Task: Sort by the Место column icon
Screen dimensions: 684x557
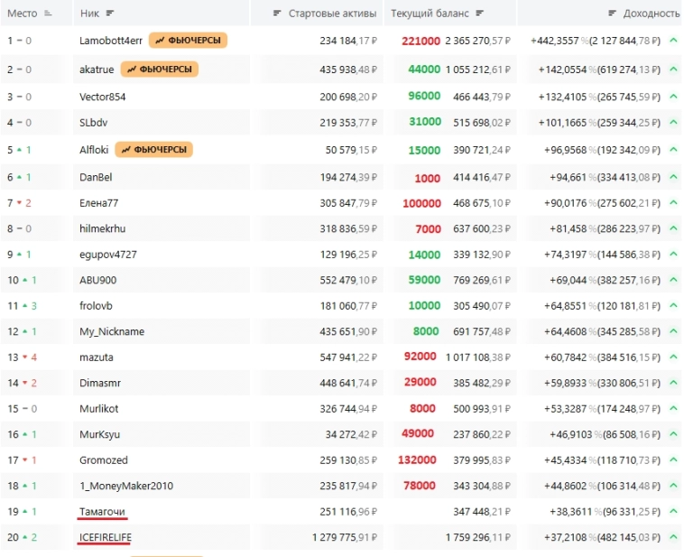Action: coord(48,14)
